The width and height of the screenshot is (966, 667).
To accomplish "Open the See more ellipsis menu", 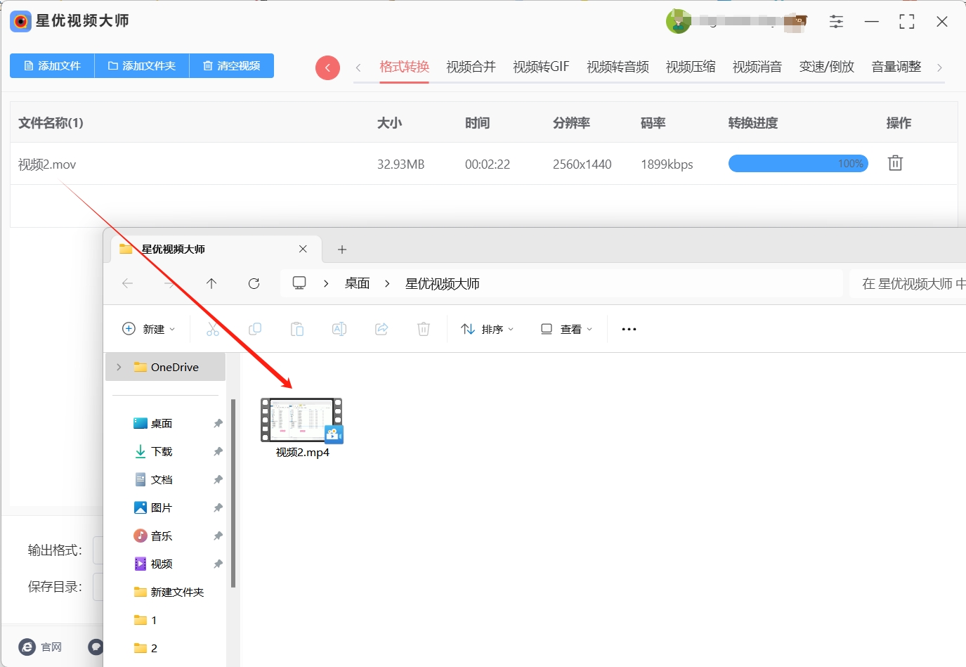I will 629,329.
